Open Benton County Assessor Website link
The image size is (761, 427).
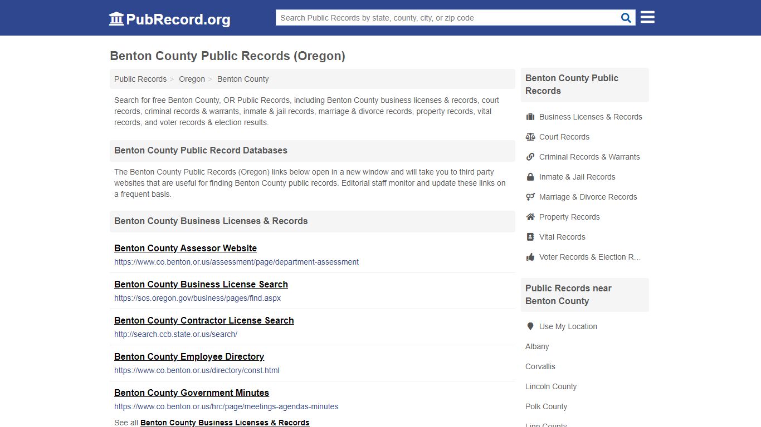coord(186,248)
